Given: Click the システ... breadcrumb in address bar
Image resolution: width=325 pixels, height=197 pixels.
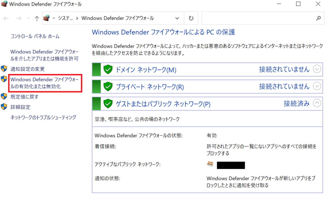Looking at the screenshot, I should click(x=65, y=18).
